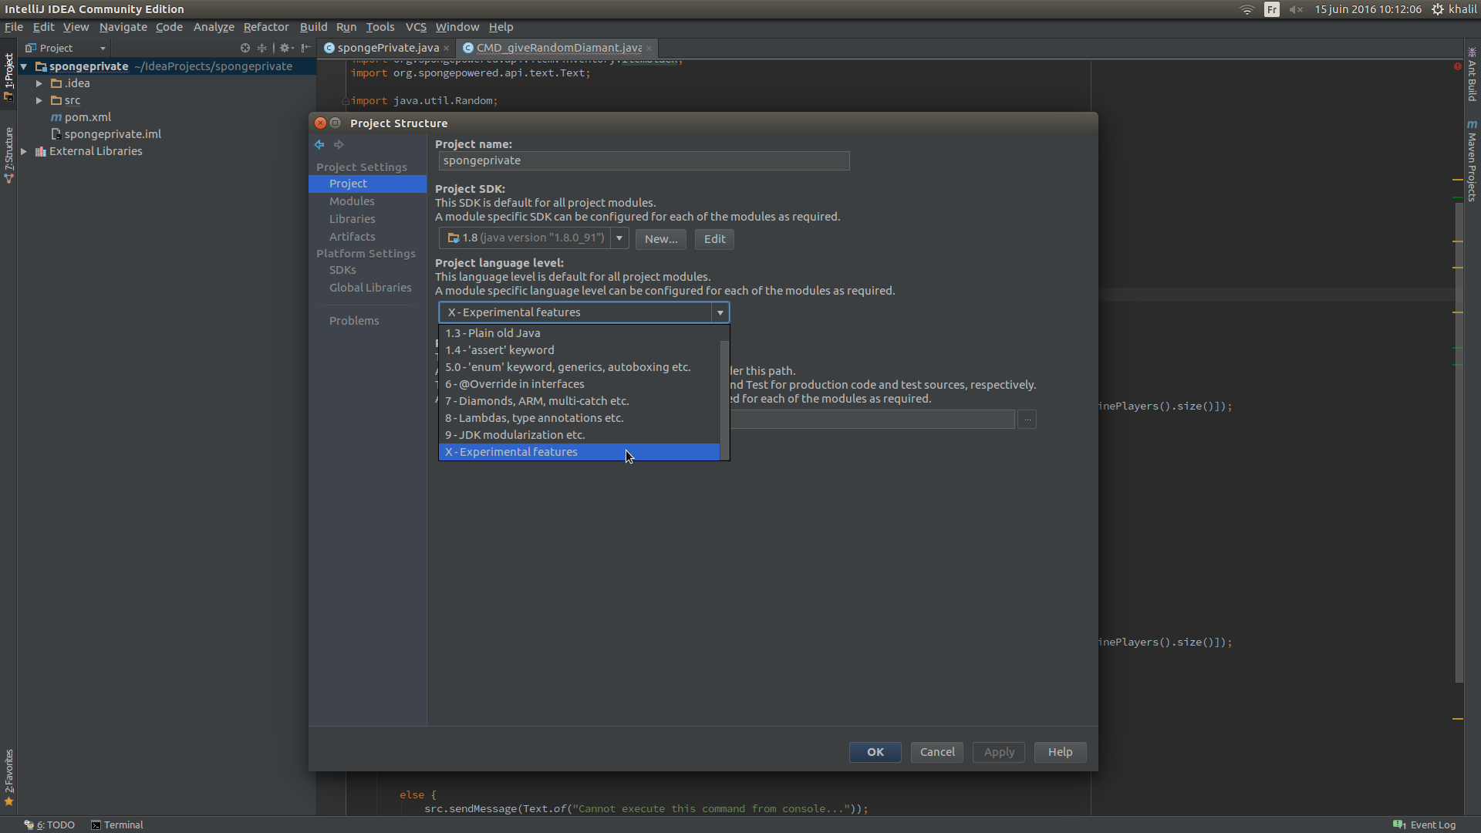The width and height of the screenshot is (1481, 833).
Task: Open Project panel gear settings icon
Action: 286,48
